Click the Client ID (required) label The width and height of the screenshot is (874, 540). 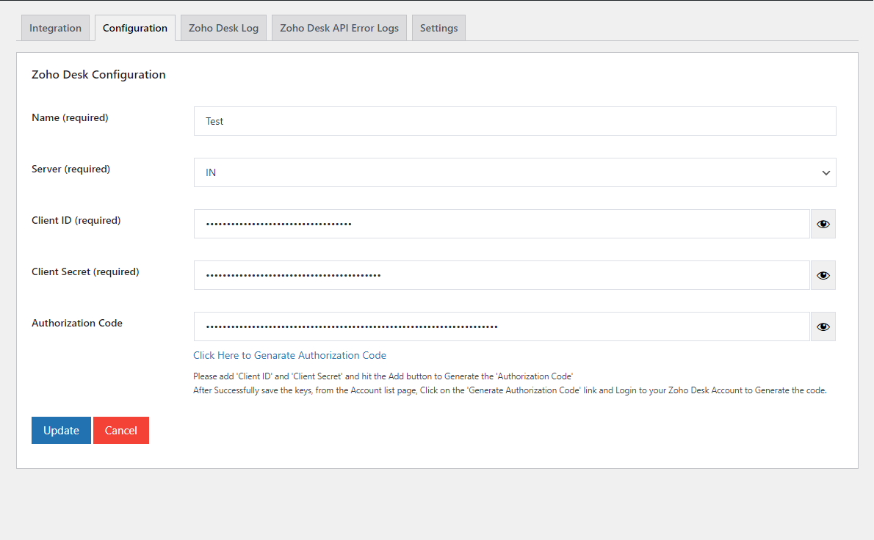76,220
